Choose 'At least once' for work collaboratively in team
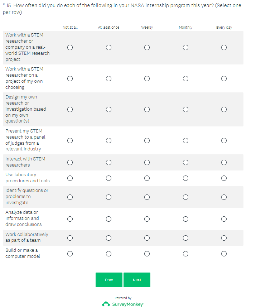 point(108,238)
